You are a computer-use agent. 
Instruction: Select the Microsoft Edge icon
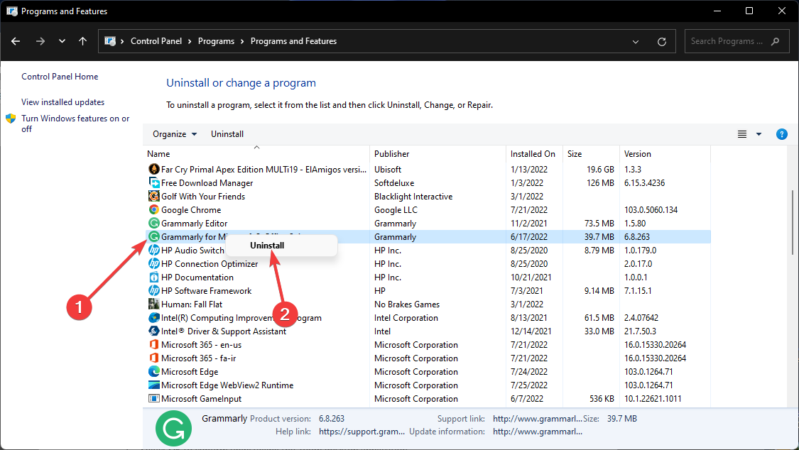(154, 372)
